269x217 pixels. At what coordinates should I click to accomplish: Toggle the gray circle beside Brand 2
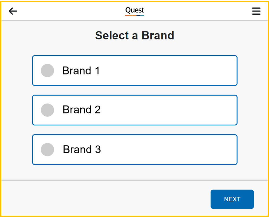click(x=47, y=110)
